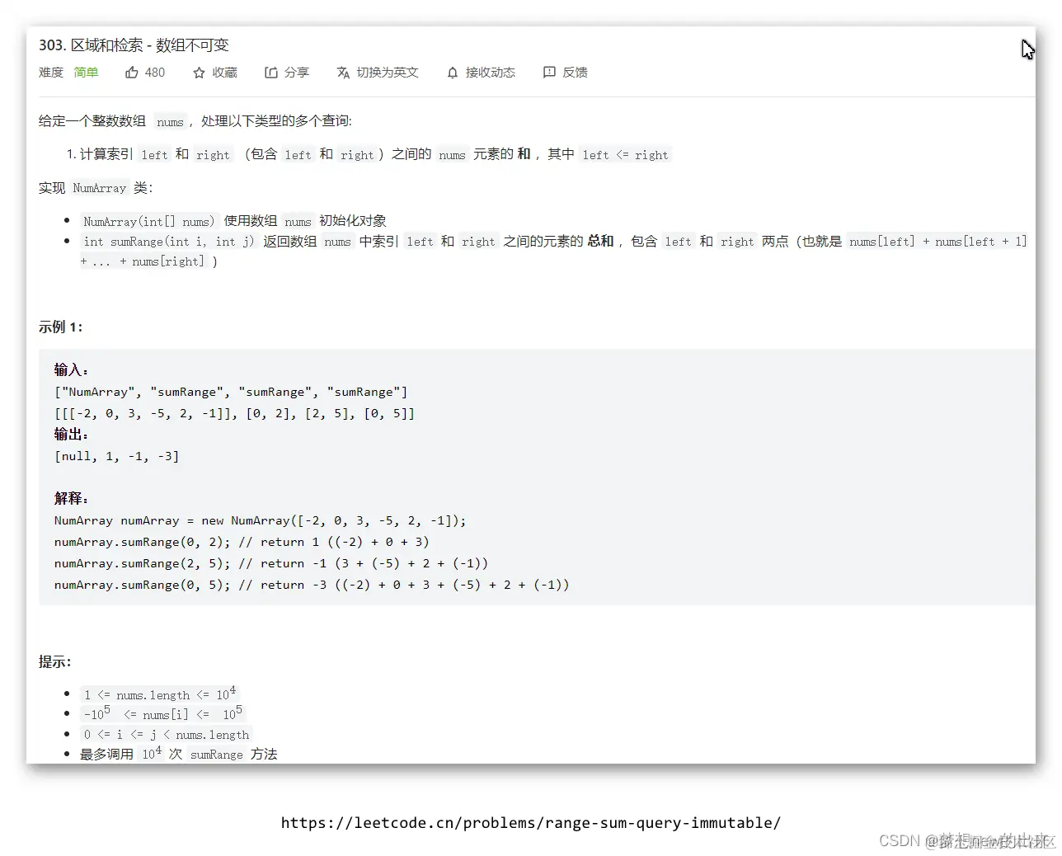
Task: Click the line new NumArray([-2, 0, 3...
Action: click(x=260, y=520)
